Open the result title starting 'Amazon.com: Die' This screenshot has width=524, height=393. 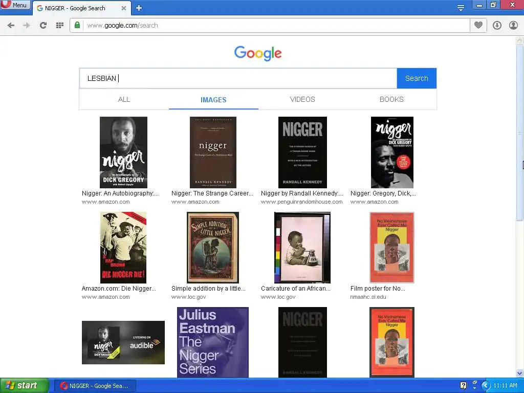(x=119, y=289)
